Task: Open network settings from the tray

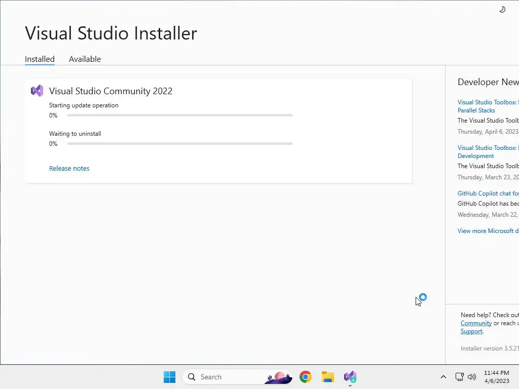Action: [x=459, y=377]
